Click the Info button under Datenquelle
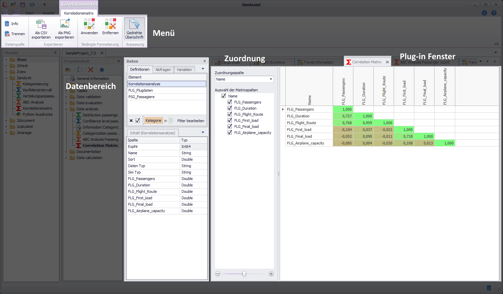This screenshot has height=294, width=503. pyautogui.click(x=12, y=24)
